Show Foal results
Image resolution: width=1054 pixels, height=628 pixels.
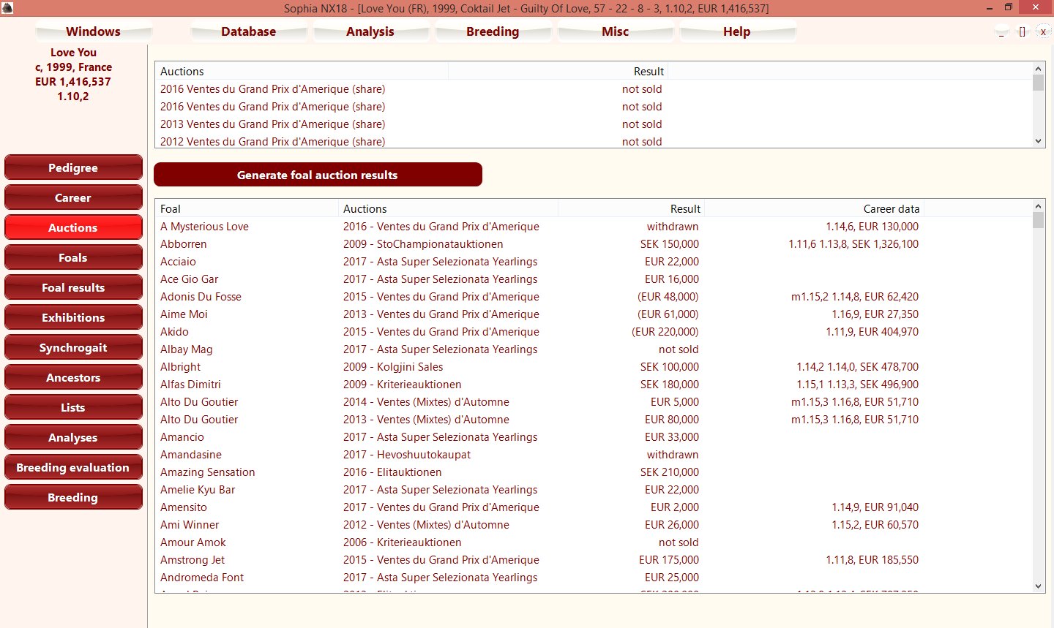point(73,287)
